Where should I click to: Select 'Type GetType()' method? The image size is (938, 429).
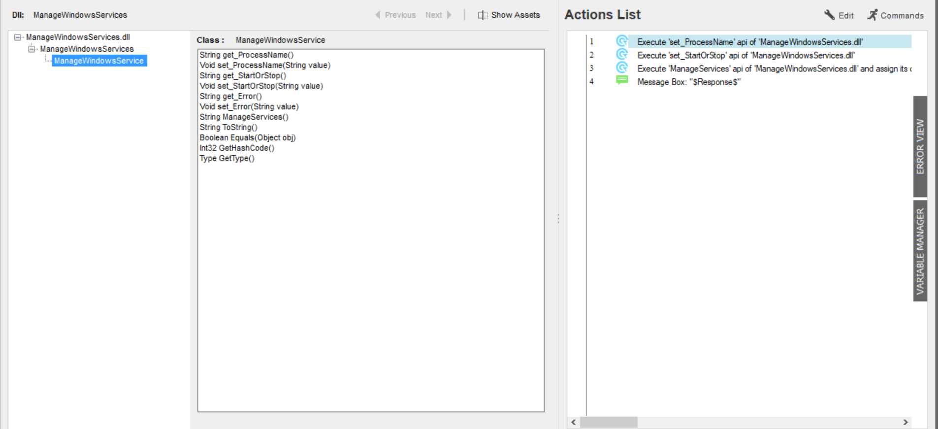pos(227,158)
